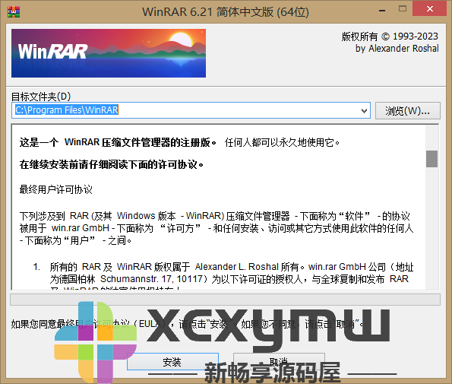This screenshot has width=452, height=384.
Task: Click the text by Alexander Roshal
Action: click(397, 49)
